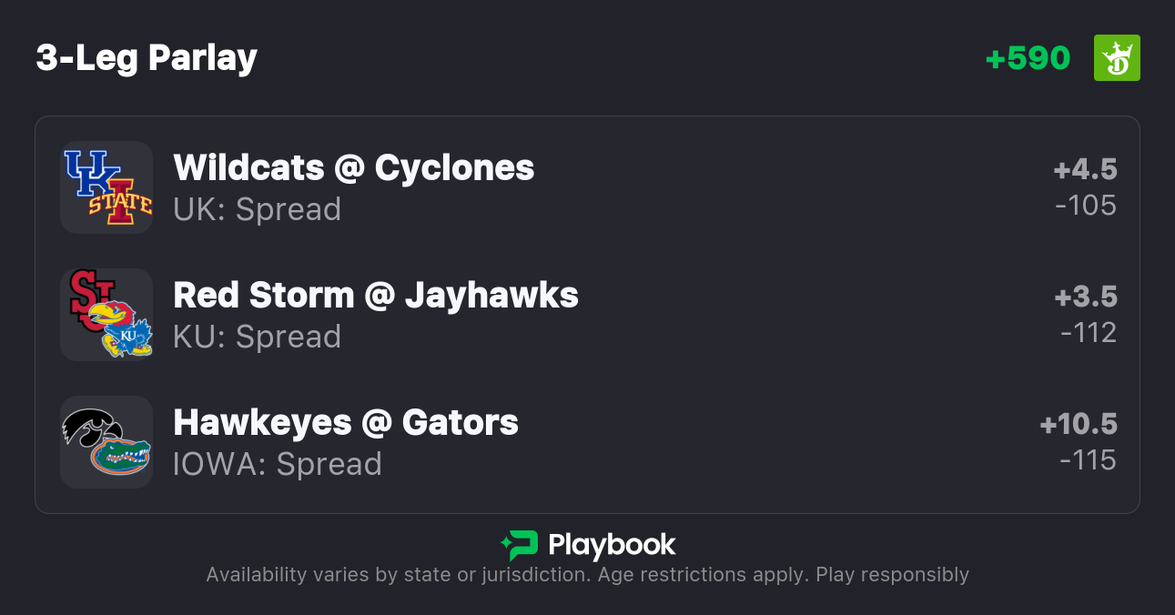Click the UK: Spread bet label
Image resolution: width=1175 pixels, height=615 pixels.
click(258, 209)
